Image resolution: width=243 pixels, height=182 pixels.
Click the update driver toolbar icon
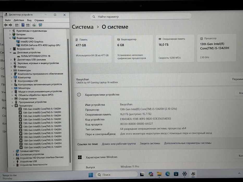click(x=34, y=25)
